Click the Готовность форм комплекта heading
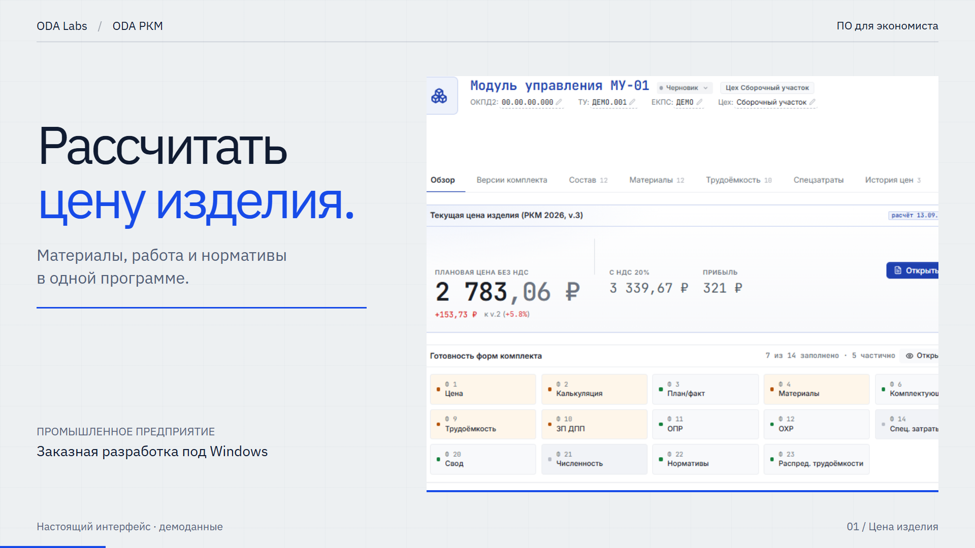This screenshot has width=975, height=548. tap(486, 356)
